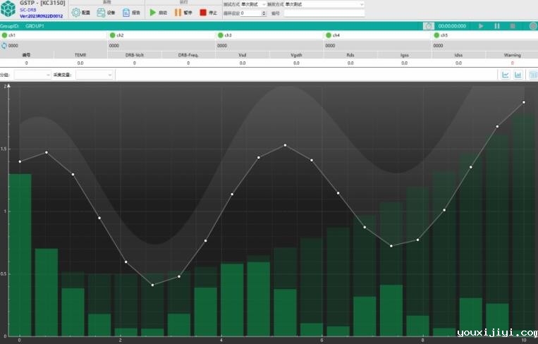Click the green 启动 start button

158,13
